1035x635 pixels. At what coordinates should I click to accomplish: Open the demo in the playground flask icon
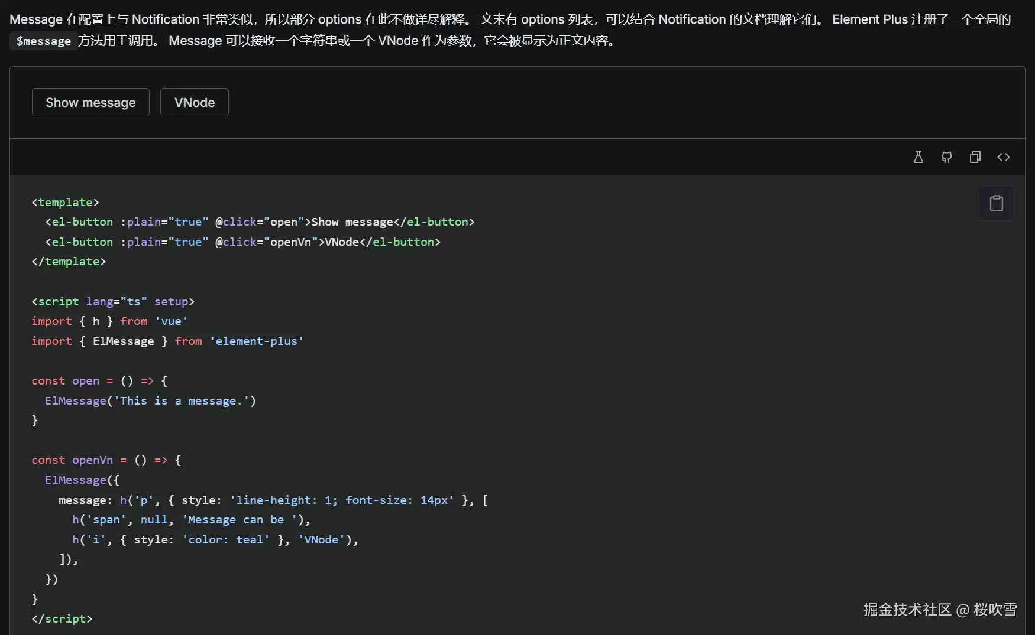click(918, 157)
